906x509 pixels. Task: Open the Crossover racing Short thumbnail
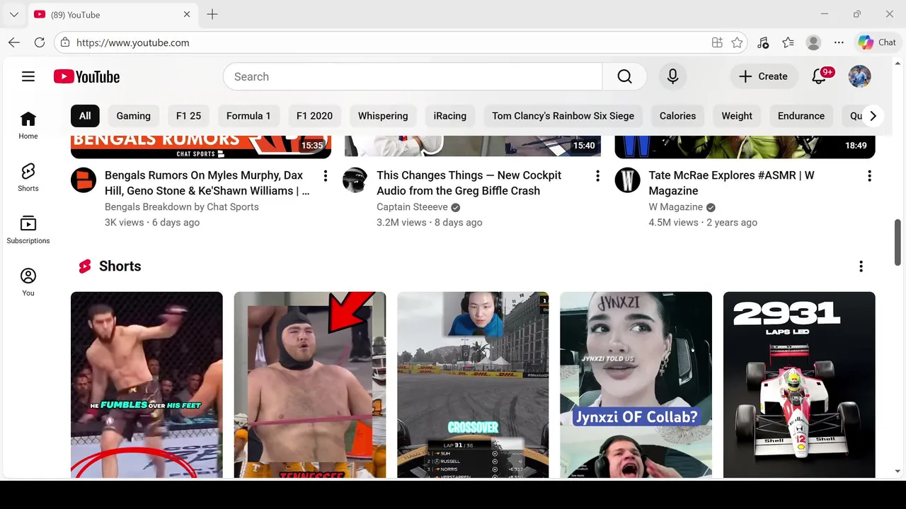(473, 385)
